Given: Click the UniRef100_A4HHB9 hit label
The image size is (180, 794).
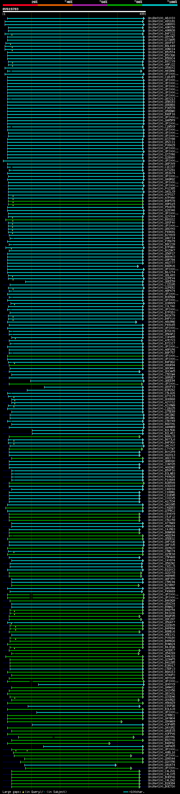Looking at the screenshot, I should pyautogui.click(x=161, y=427).
